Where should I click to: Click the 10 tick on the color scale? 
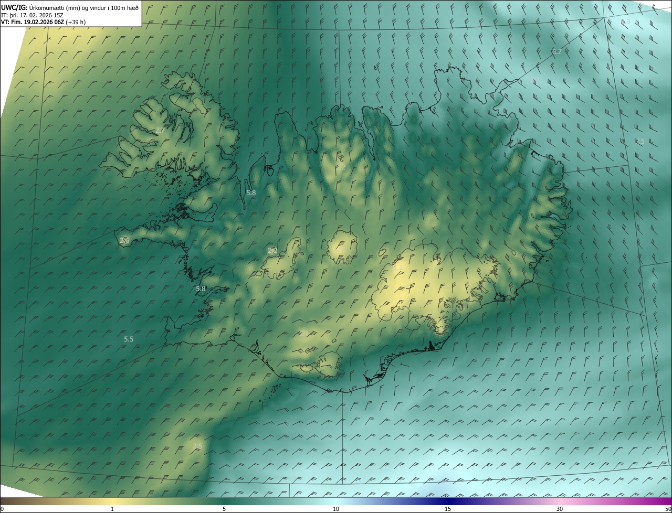pyautogui.click(x=336, y=509)
